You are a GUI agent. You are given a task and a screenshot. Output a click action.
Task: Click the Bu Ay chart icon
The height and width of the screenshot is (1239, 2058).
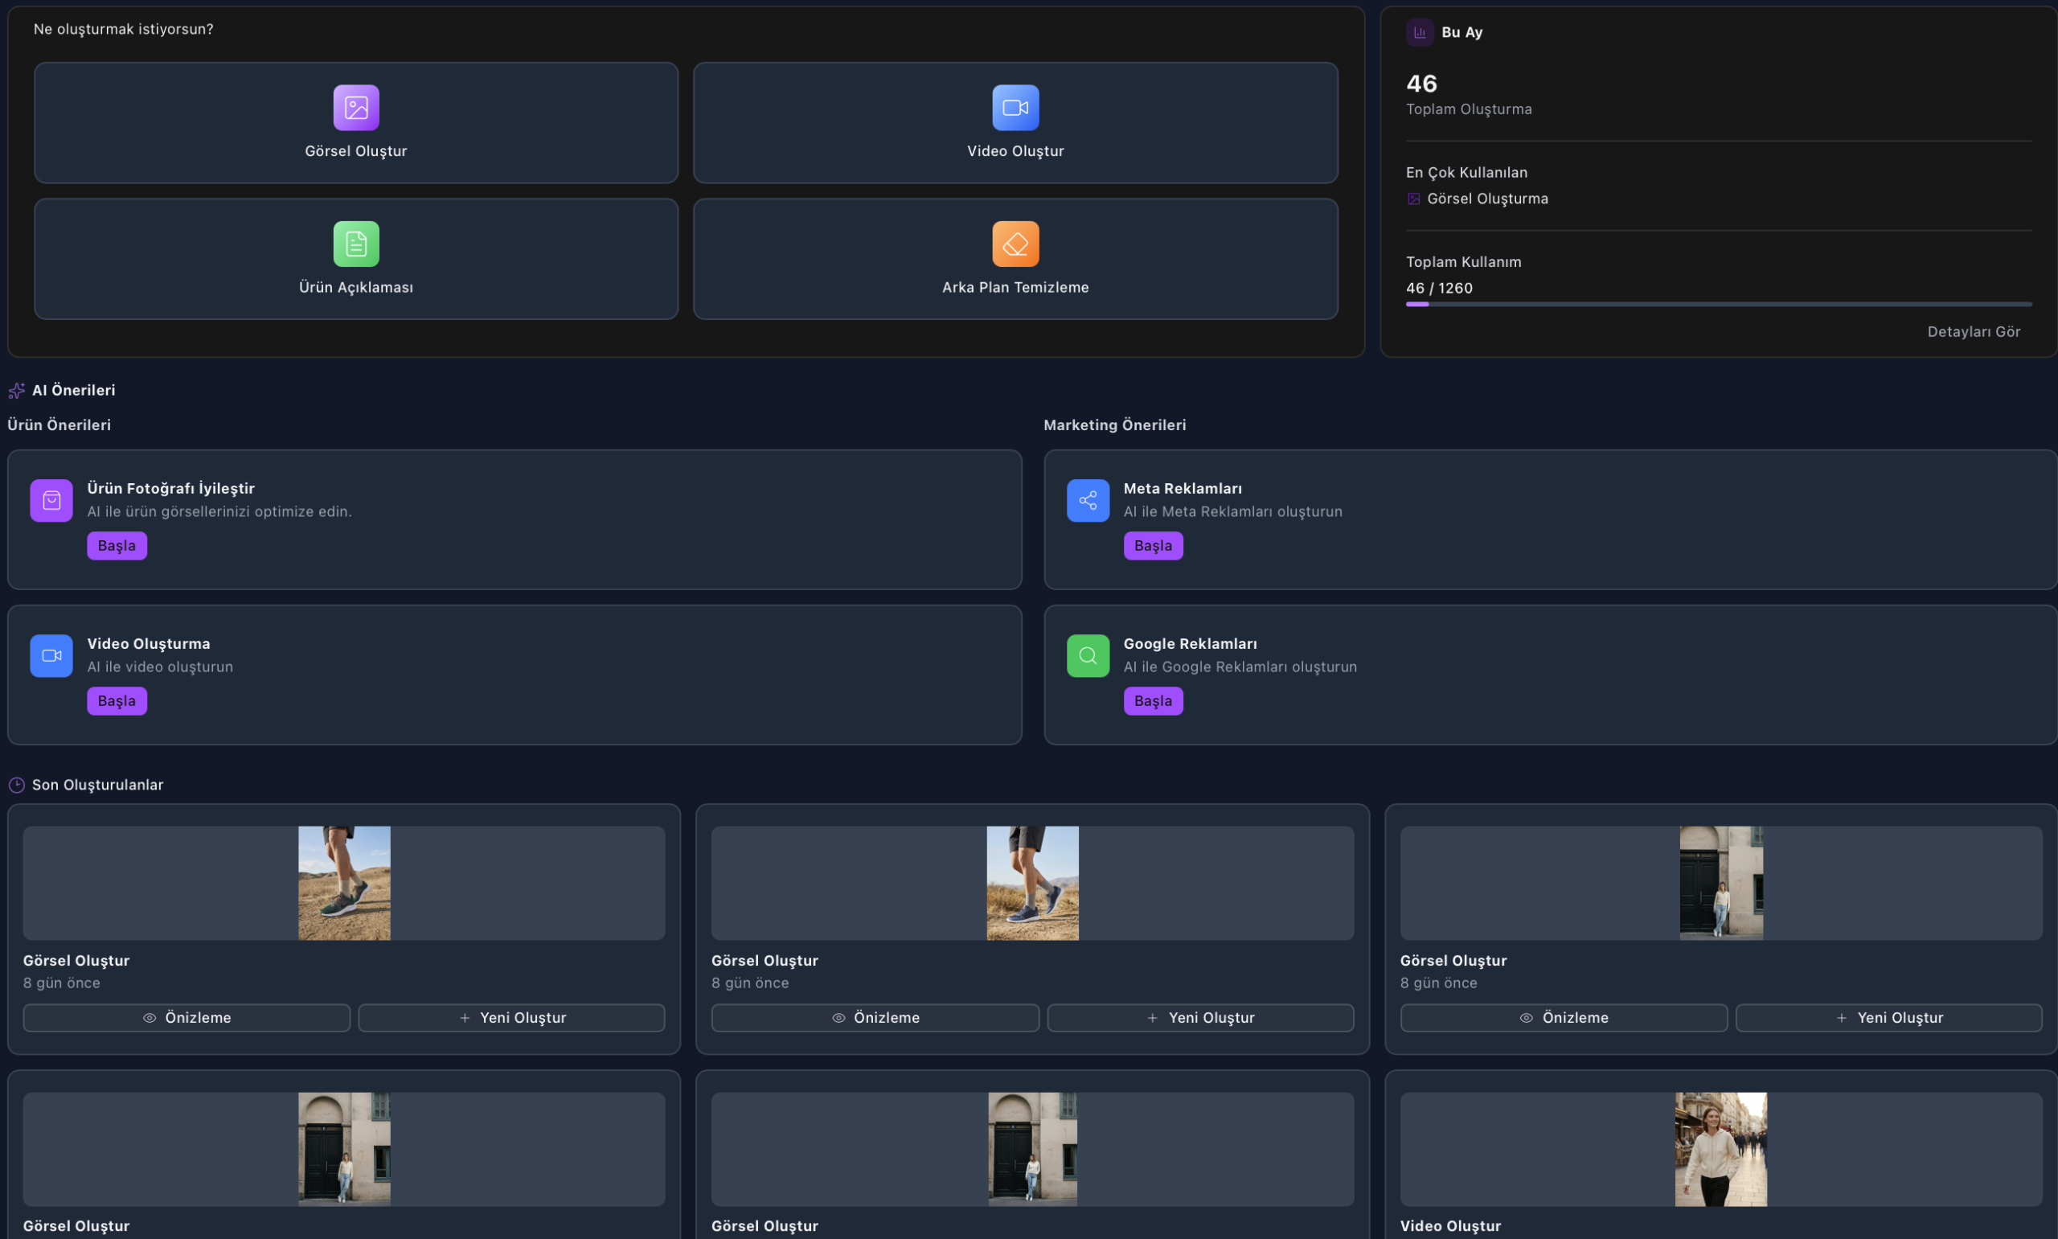[x=1419, y=32]
